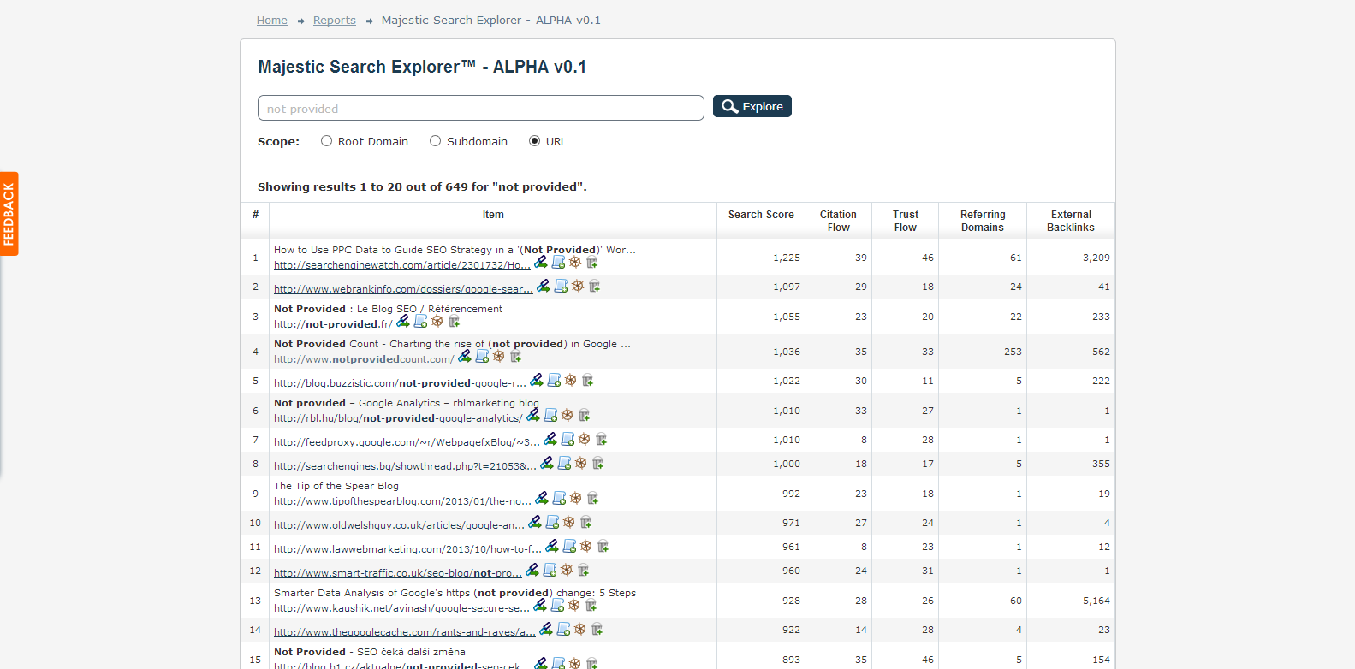
Task: Click scroll report icon for not-provided.fr result
Action: (420, 322)
